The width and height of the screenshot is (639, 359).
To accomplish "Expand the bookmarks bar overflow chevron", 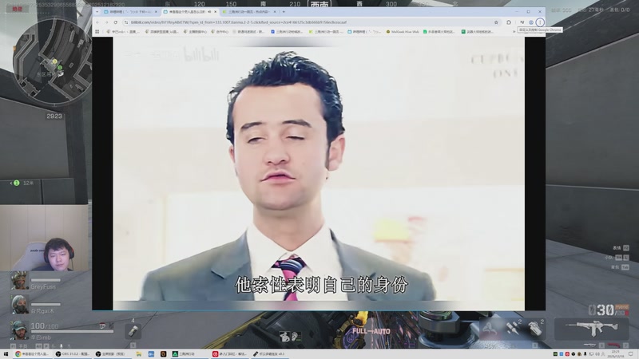I will (x=514, y=31).
